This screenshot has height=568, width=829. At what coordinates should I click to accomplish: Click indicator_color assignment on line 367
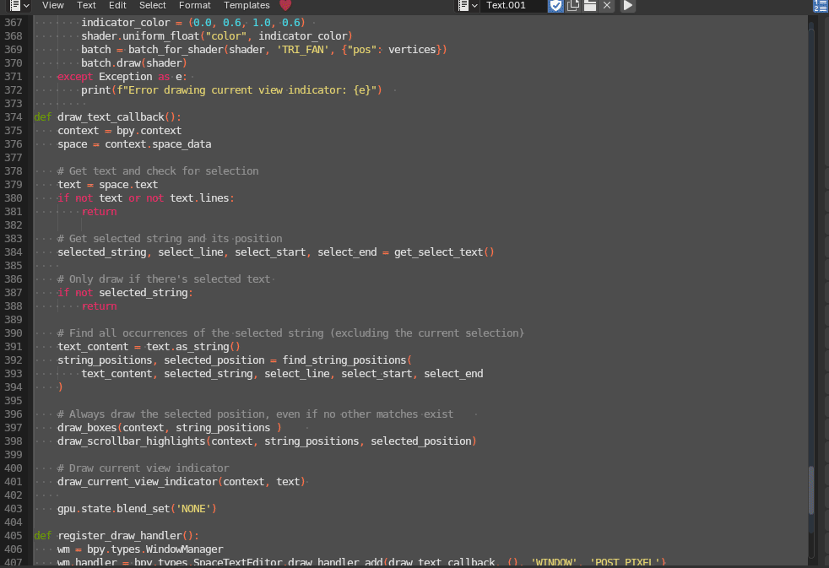click(x=193, y=22)
